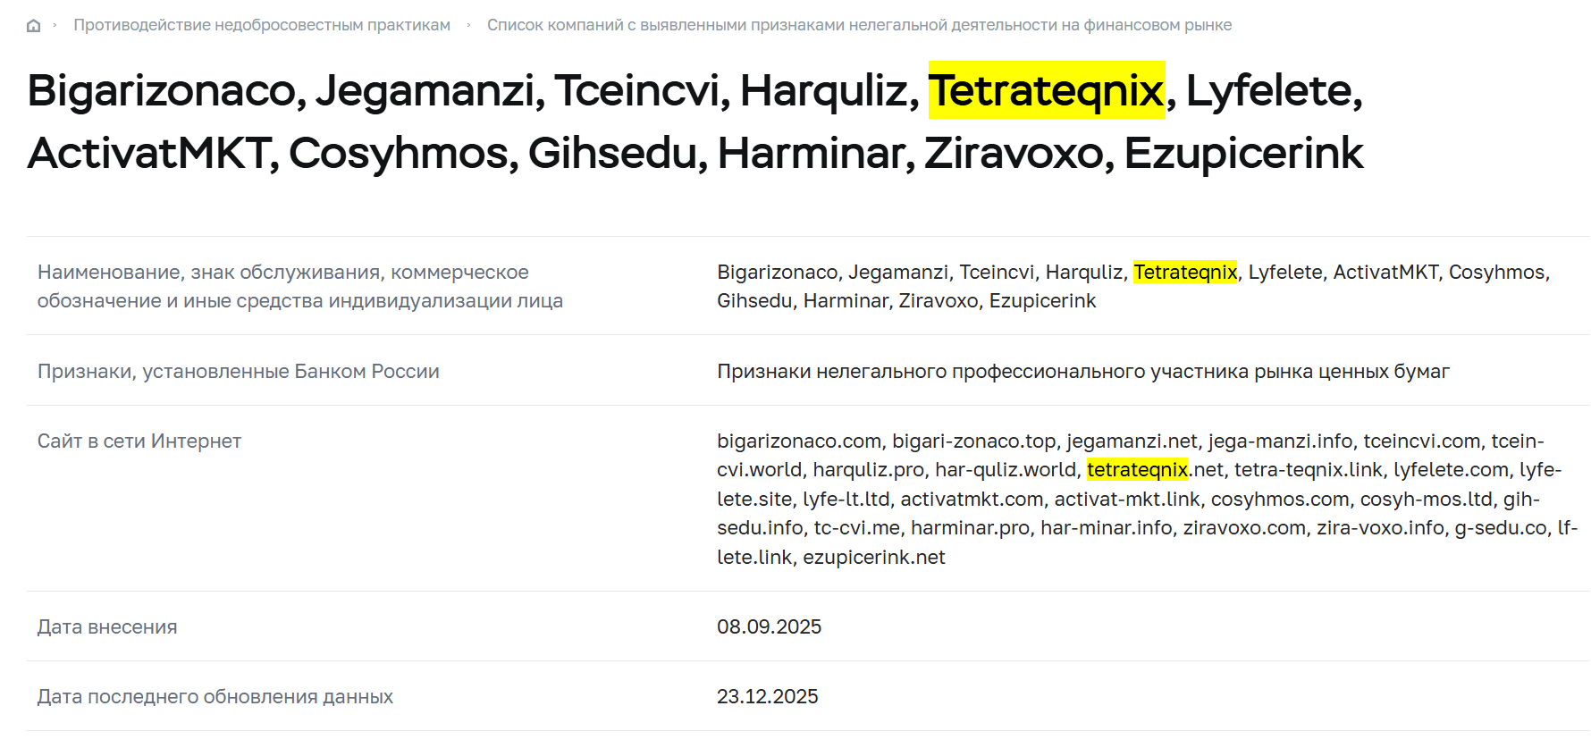Image resolution: width=1591 pixels, height=748 pixels.
Task: Click the row label 'Дата внесения'
Action: pos(107,626)
